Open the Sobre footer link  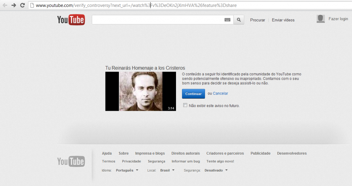pos(123,153)
